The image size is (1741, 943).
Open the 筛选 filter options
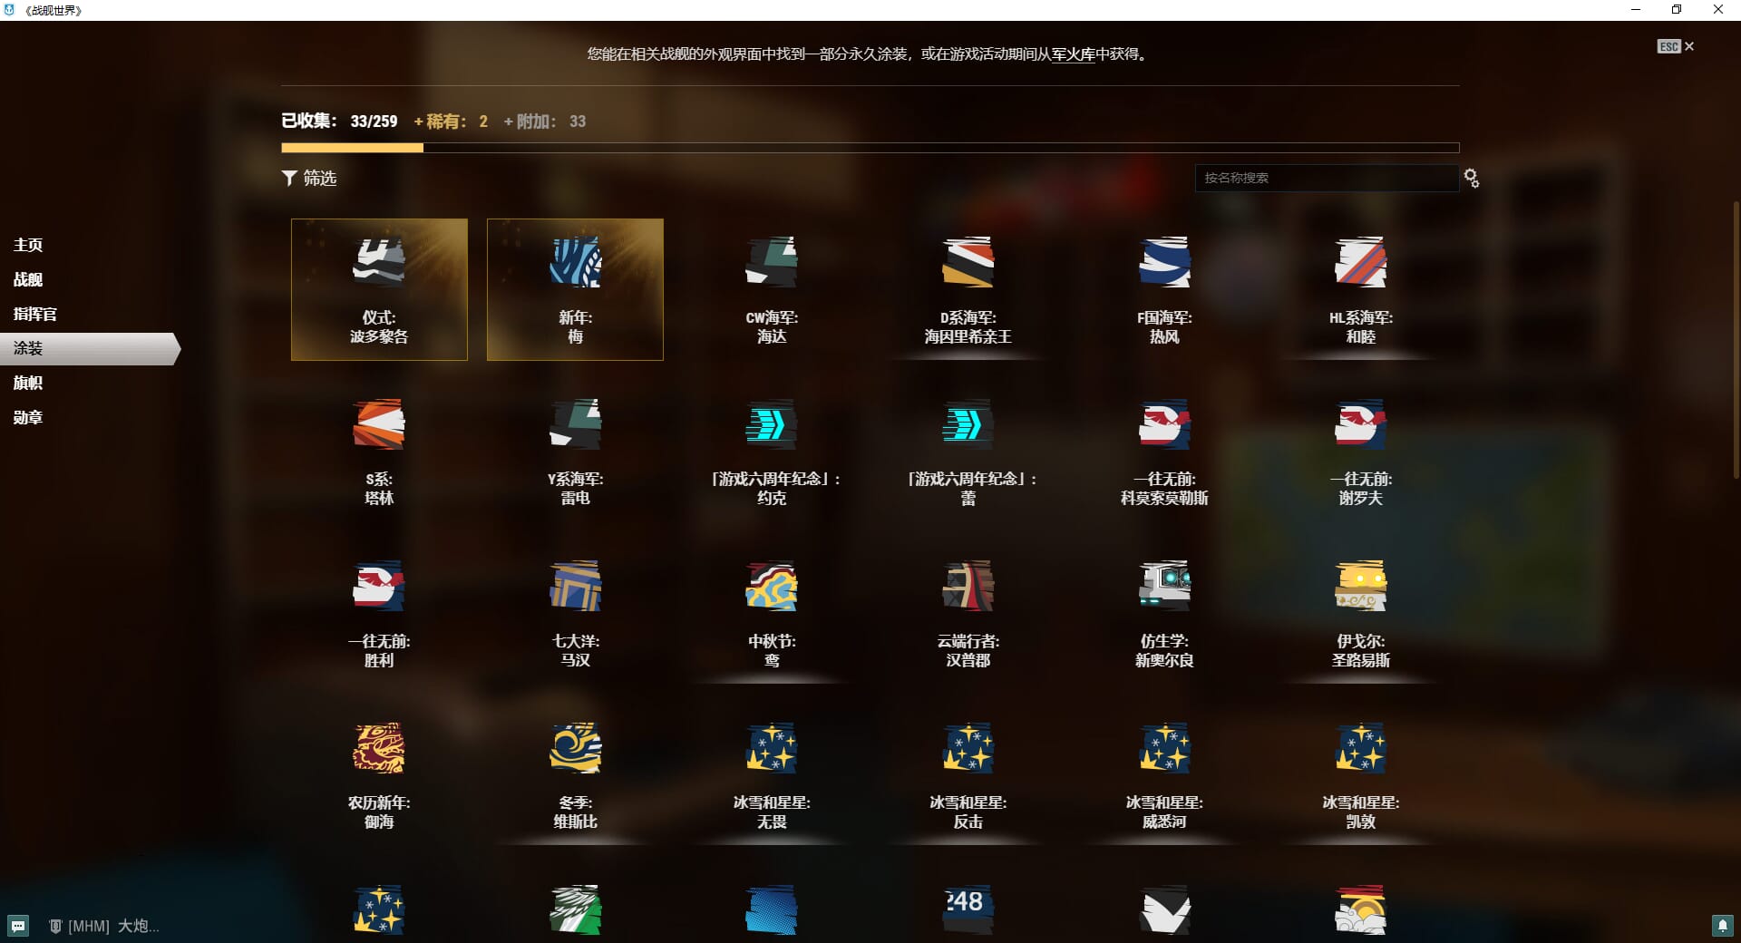click(309, 179)
